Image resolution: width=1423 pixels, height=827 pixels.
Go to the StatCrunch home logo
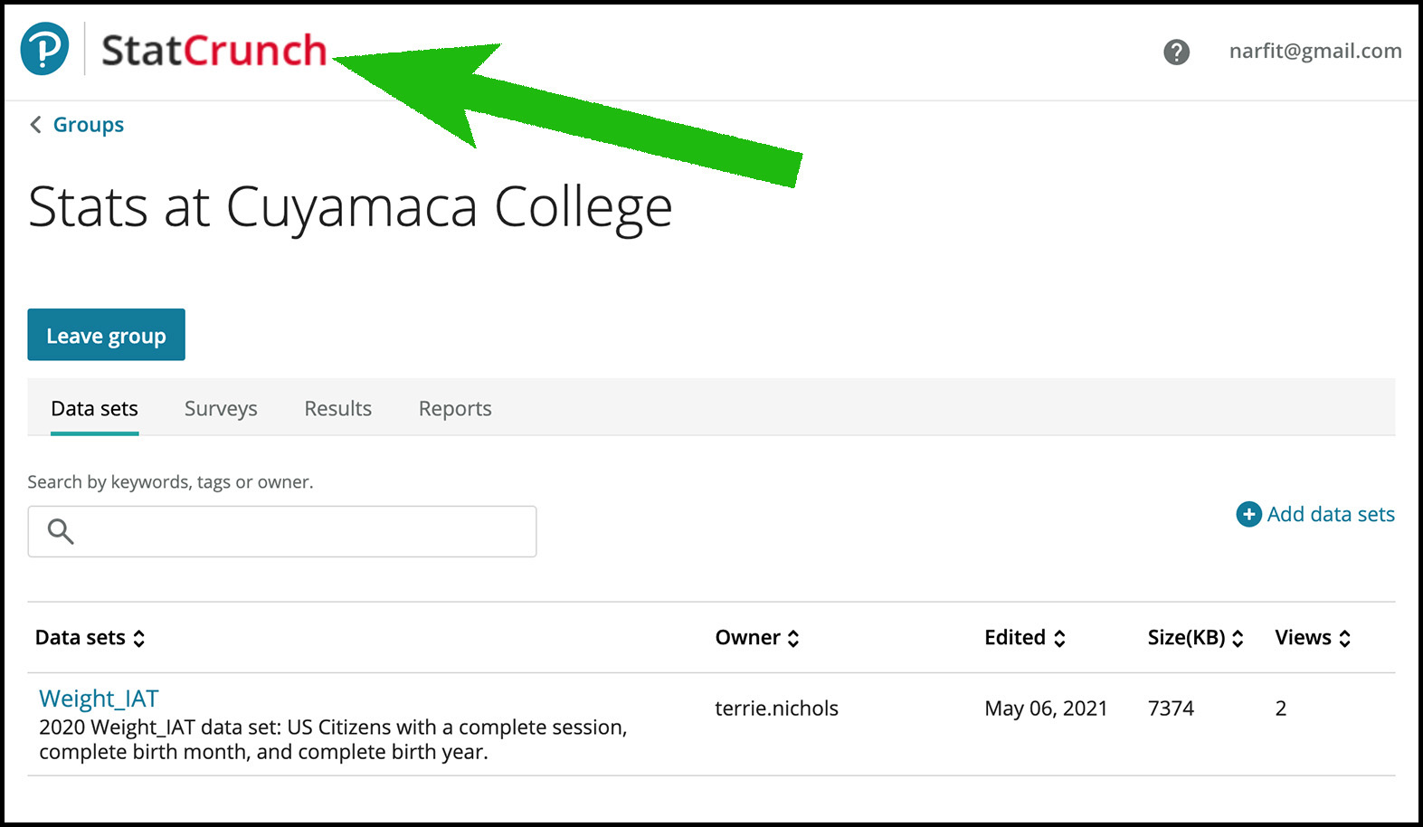(x=213, y=50)
